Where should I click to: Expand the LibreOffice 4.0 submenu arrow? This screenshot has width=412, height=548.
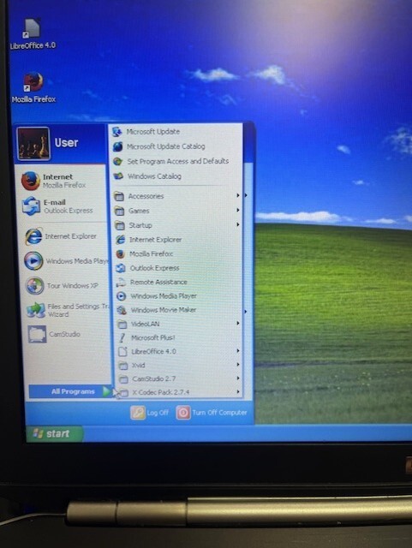pyautogui.click(x=238, y=350)
